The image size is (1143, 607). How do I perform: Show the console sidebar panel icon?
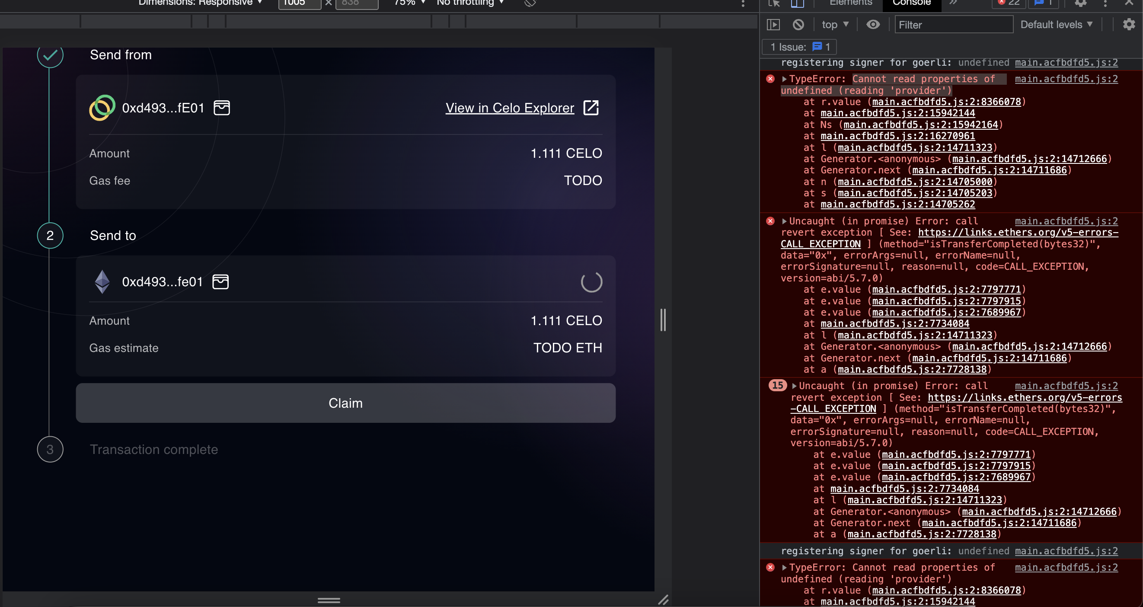[x=773, y=24]
